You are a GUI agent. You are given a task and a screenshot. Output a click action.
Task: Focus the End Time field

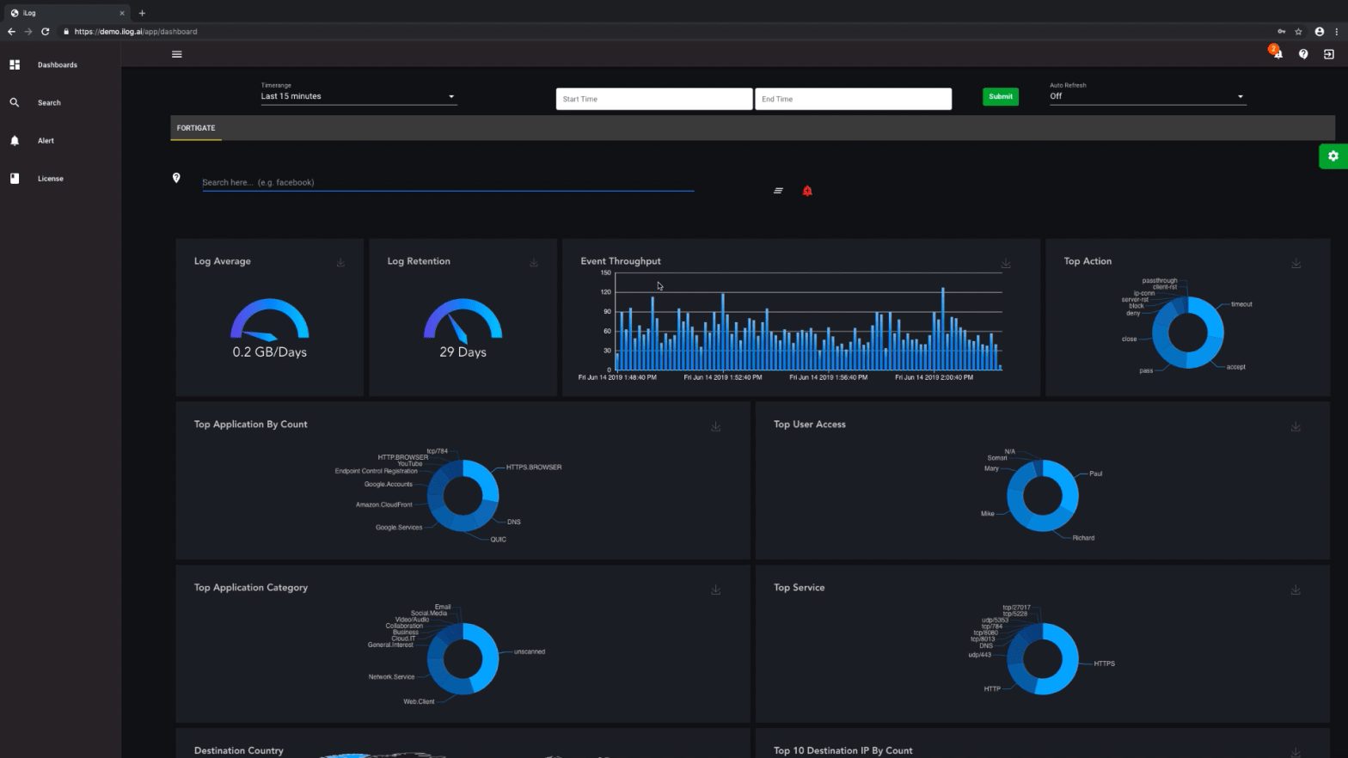coord(853,99)
